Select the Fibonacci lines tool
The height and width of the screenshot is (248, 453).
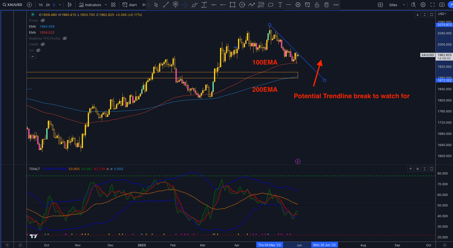261,5
